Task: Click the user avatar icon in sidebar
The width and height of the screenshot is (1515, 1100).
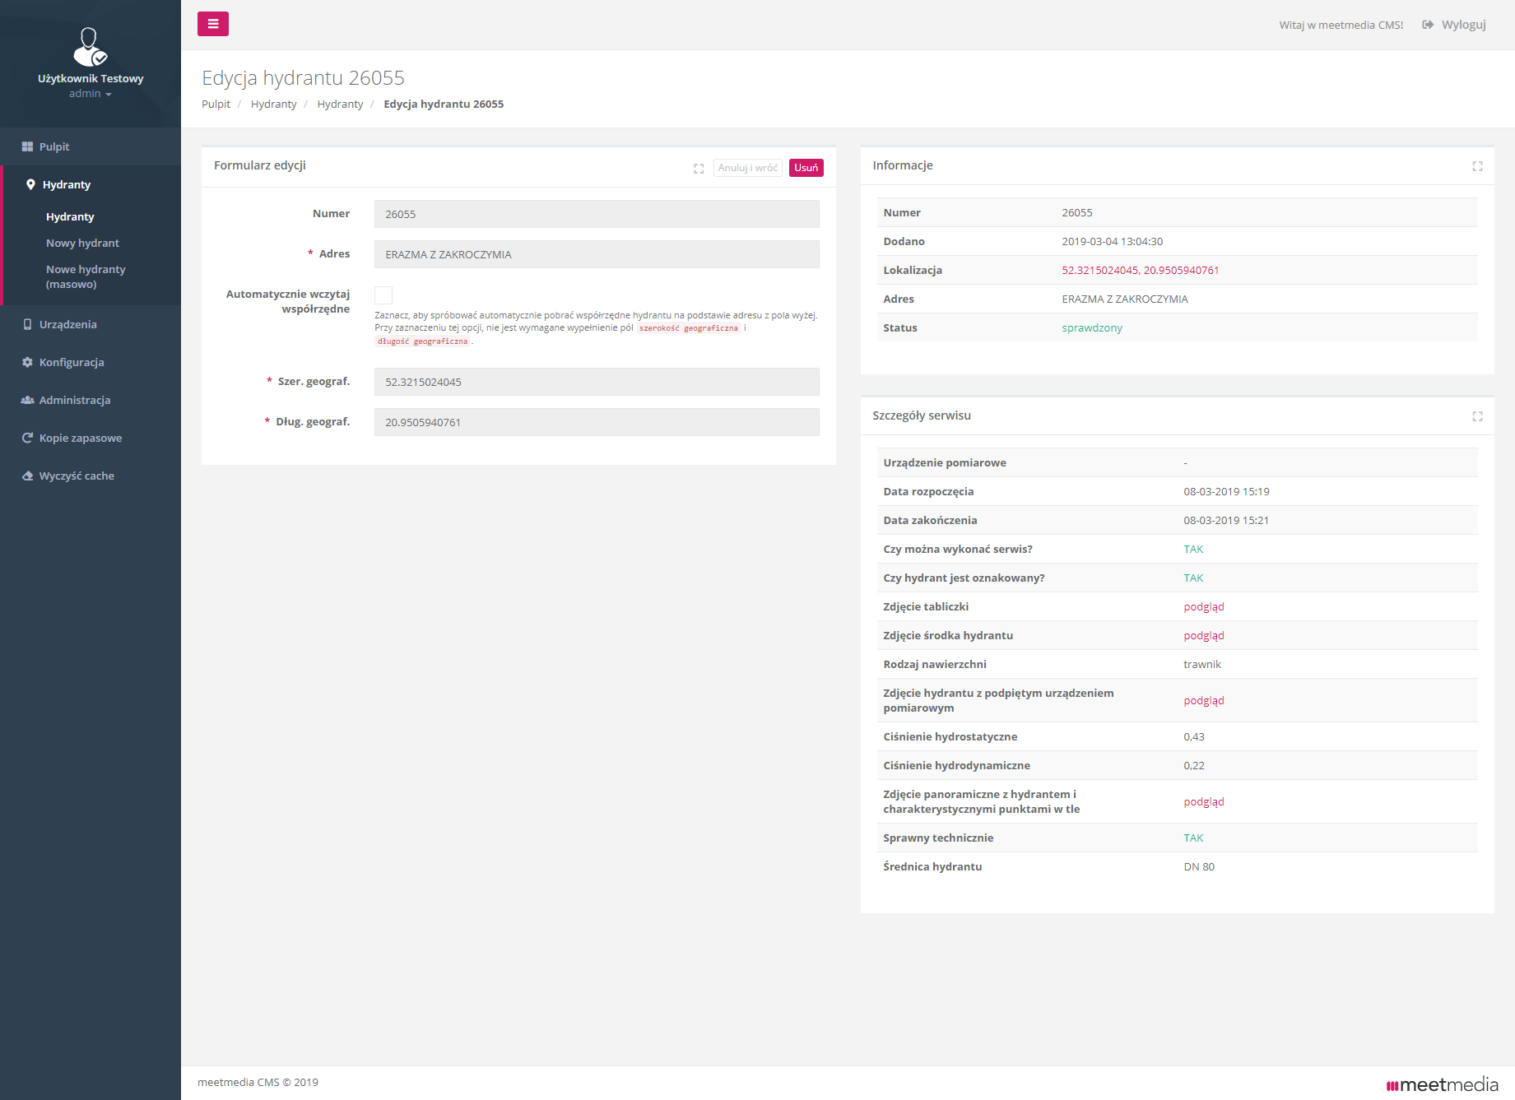Action: click(90, 47)
